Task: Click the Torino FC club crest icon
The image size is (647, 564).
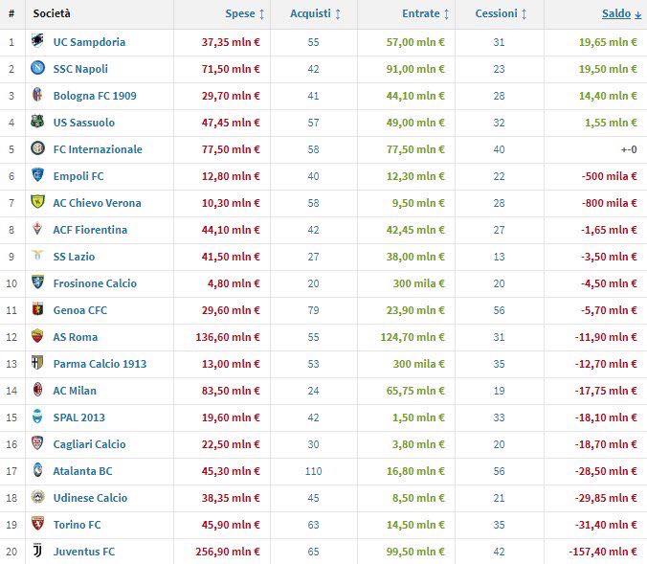Action: click(37, 525)
